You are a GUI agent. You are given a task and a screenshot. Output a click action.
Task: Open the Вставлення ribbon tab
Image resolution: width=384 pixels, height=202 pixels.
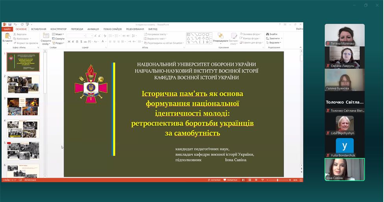coord(39,29)
